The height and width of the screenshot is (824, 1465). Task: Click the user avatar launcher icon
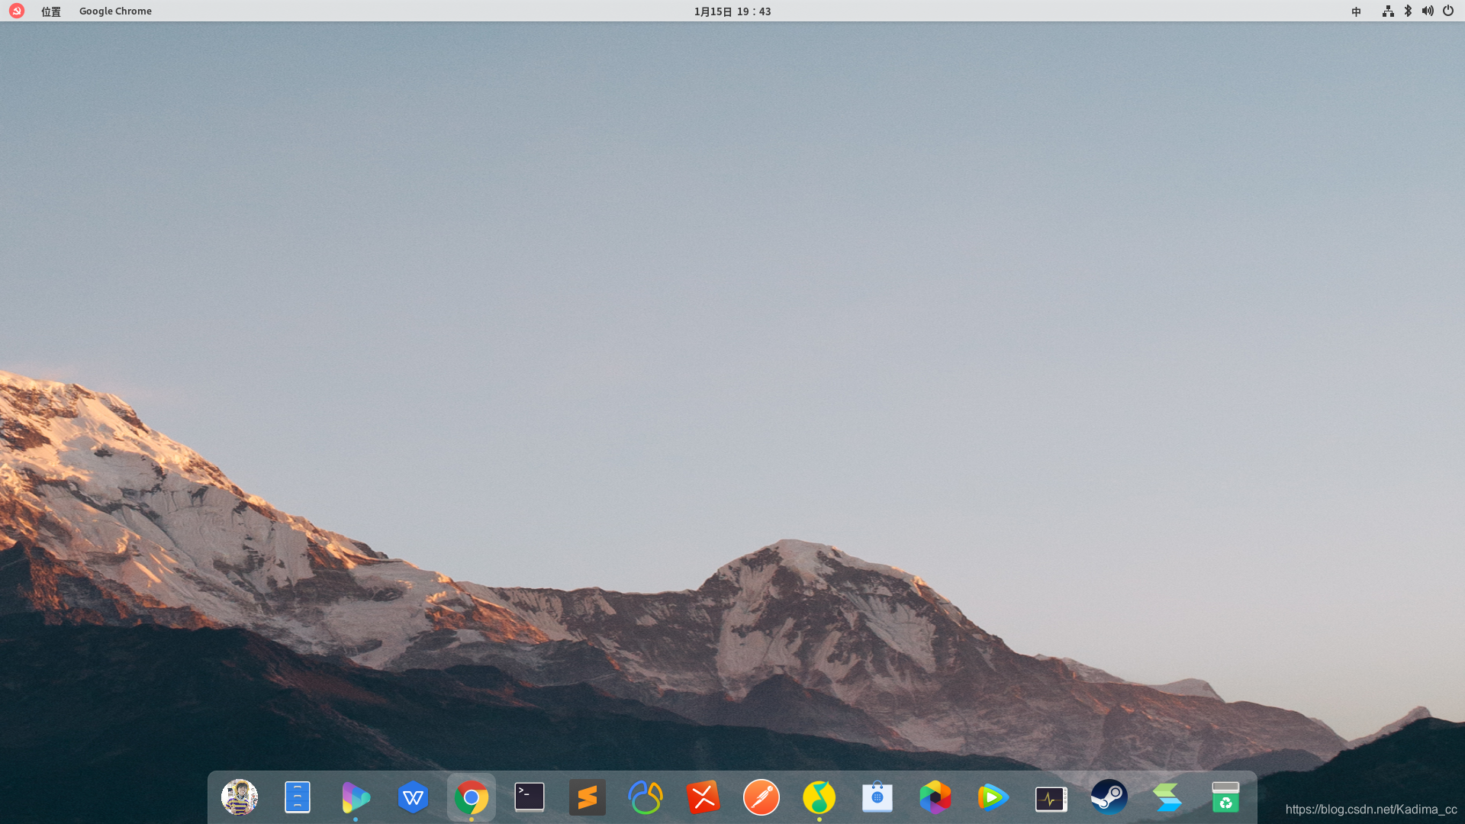(239, 797)
